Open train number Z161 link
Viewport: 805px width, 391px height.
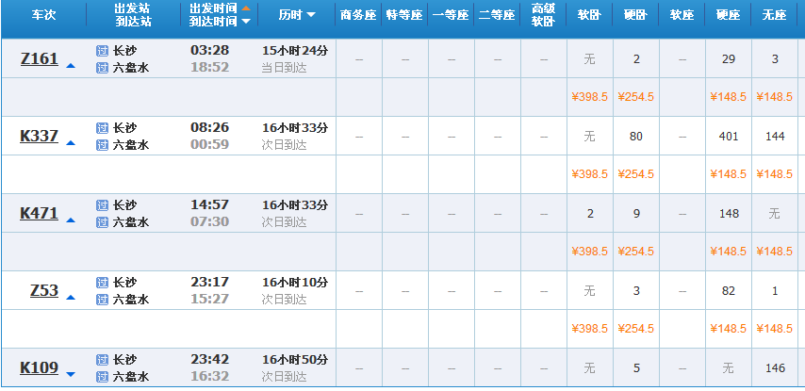[40, 59]
